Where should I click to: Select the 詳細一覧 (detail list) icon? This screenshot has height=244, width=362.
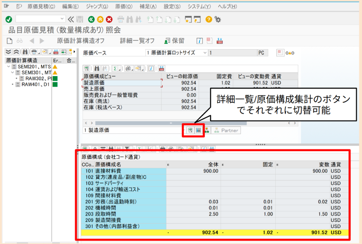[190, 130]
